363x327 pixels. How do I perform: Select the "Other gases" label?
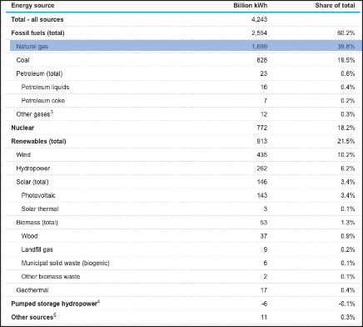pyautogui.click(x=32, y=114)
